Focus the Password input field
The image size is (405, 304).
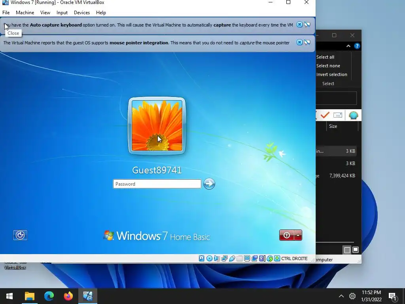(x=157, y=184)
